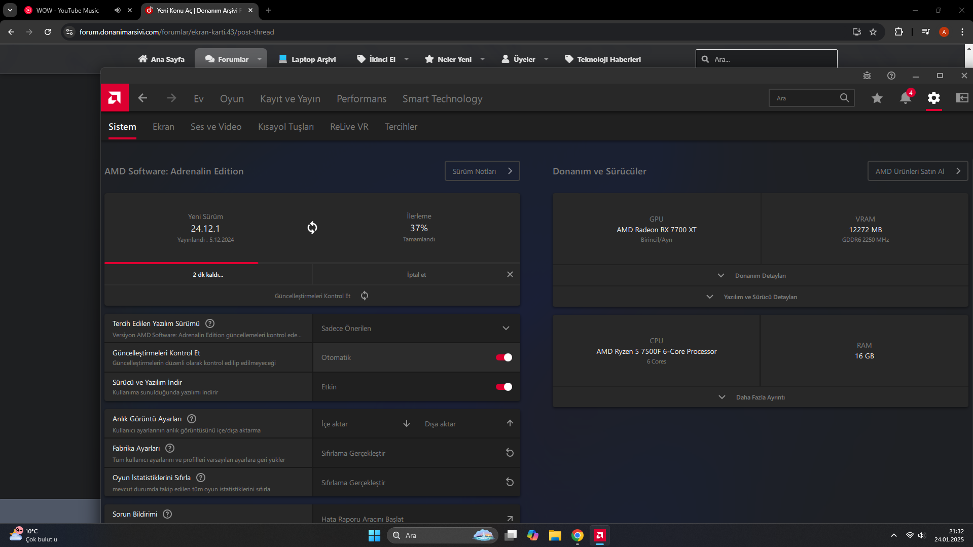Open Teknoloji Haberleri forum link

pos(603,59)
